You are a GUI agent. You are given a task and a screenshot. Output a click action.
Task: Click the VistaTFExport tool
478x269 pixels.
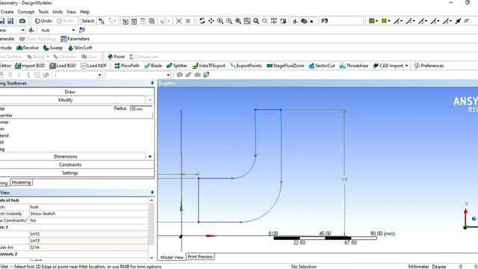point(209,66)
